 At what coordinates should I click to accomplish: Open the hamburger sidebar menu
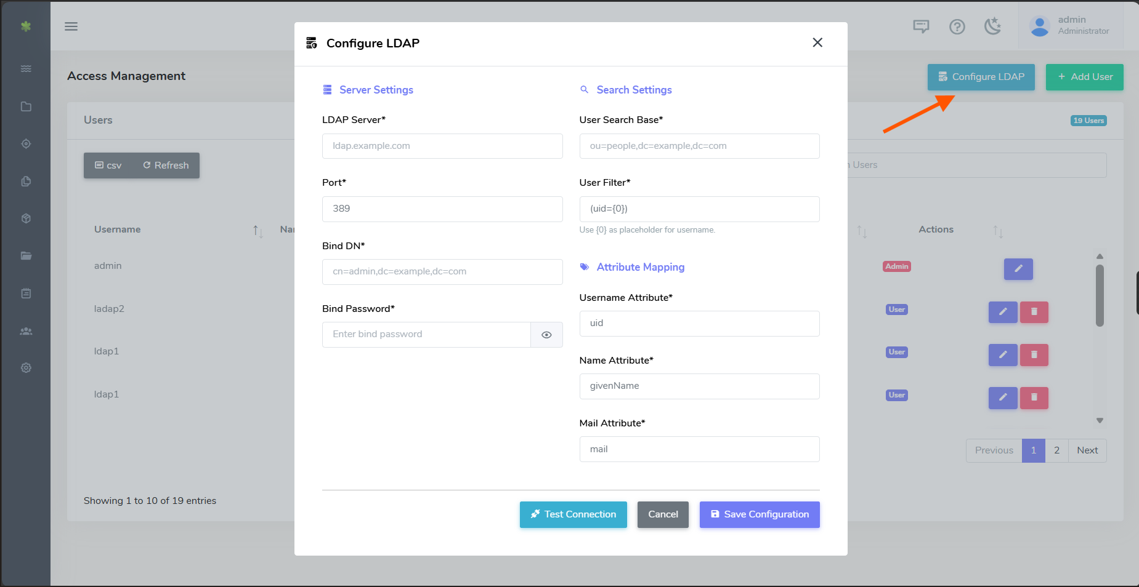(x=71, y=26)
